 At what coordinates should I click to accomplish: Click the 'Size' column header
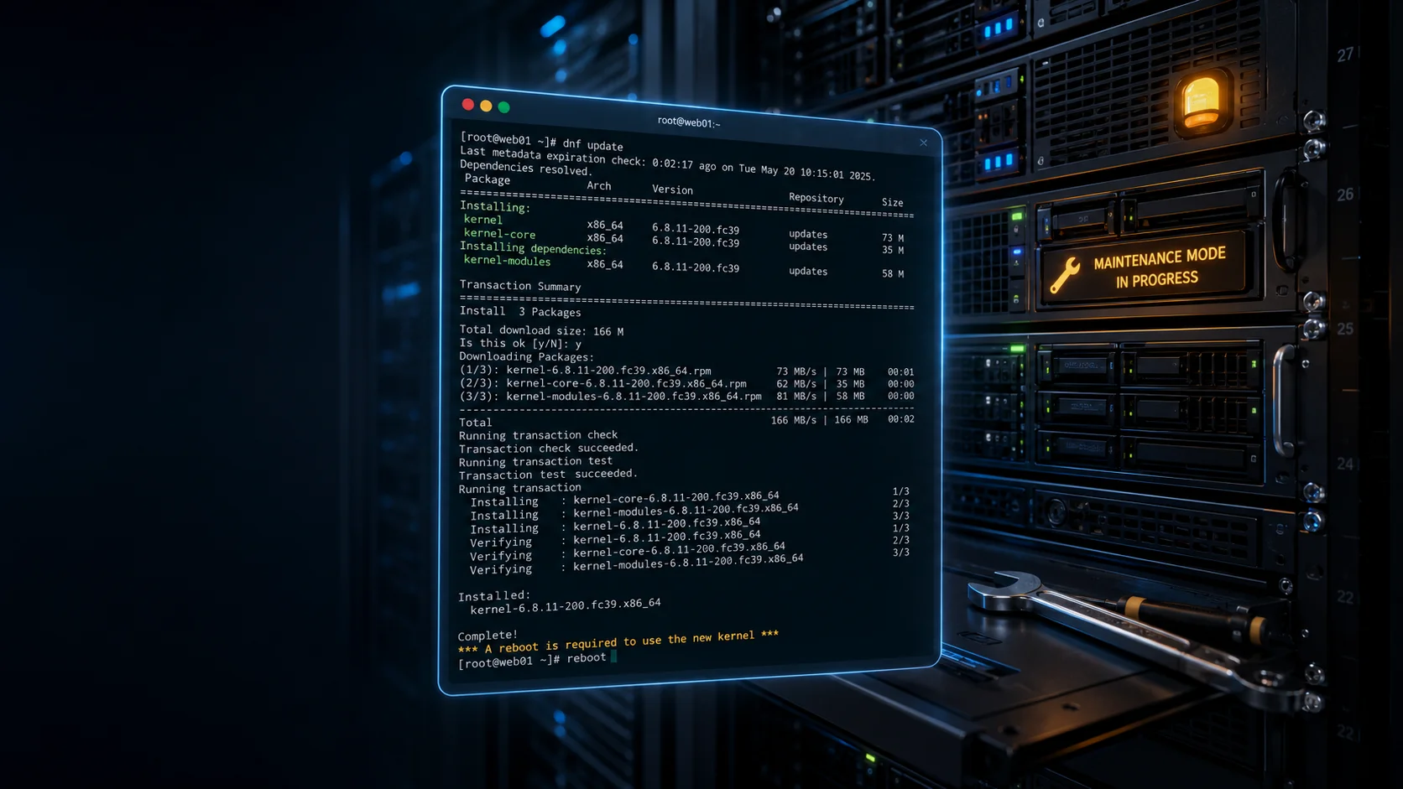pyautogui.click(x=892, y=202)
